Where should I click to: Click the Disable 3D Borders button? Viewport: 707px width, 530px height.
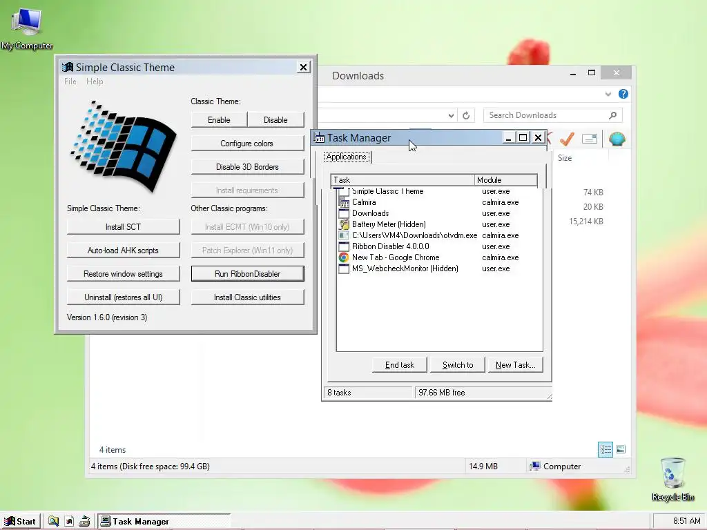(247, 167)
